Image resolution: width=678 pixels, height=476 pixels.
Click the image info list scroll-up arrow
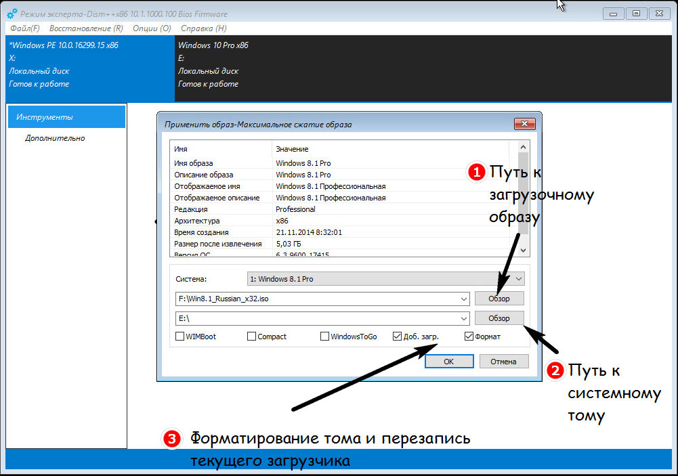point(523,147)
